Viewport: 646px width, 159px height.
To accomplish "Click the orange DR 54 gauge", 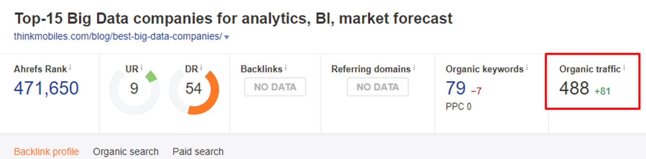I will [194, 89].
